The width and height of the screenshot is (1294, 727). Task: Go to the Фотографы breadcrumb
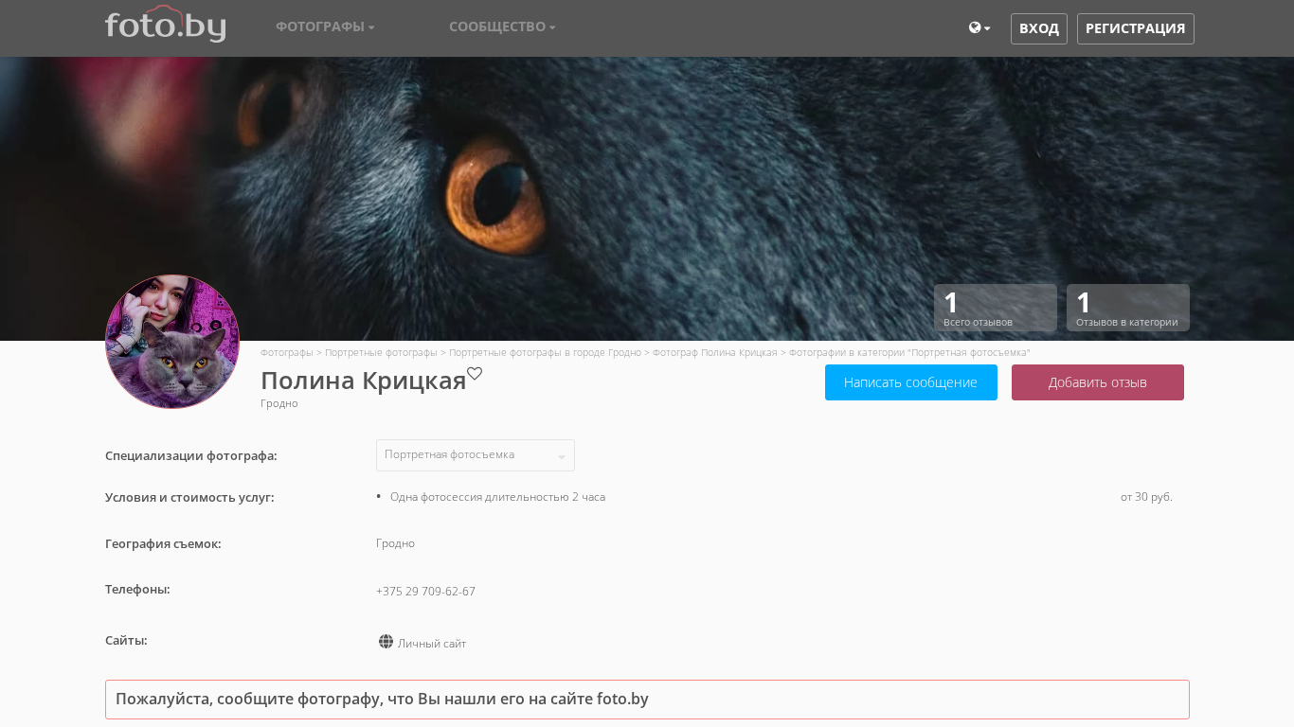[287, 352]
